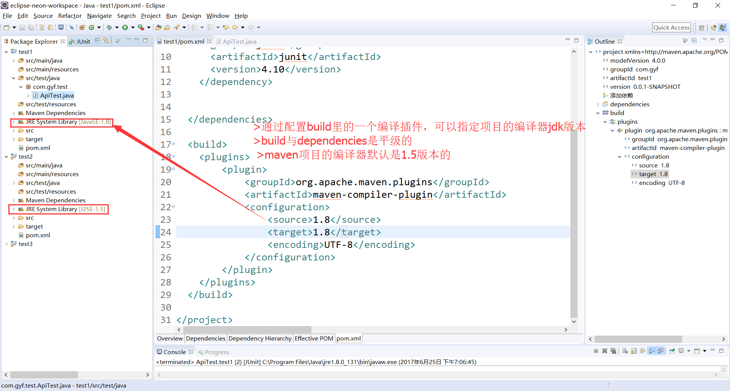
Task: Click the Open Task folder icon
Action: point(167,27)
